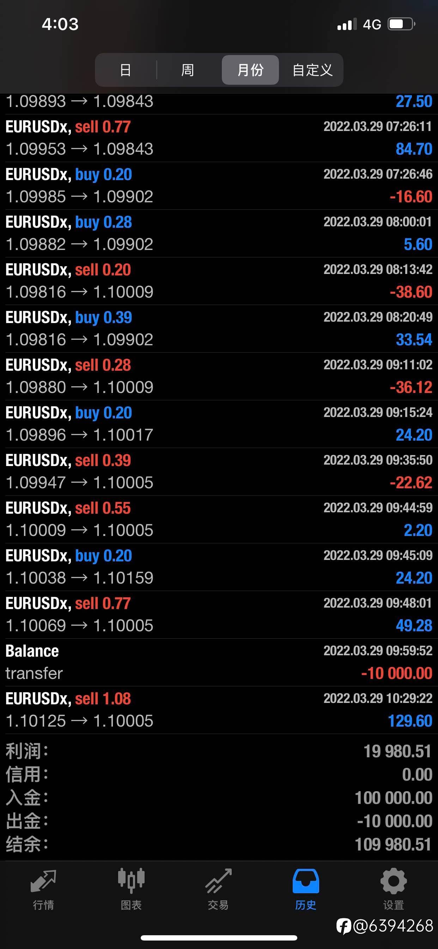This screenshot has width=438, height=949.
Task: Open the Balance transfer -10 000.00 entry
Action: click(x=219, y=662)
